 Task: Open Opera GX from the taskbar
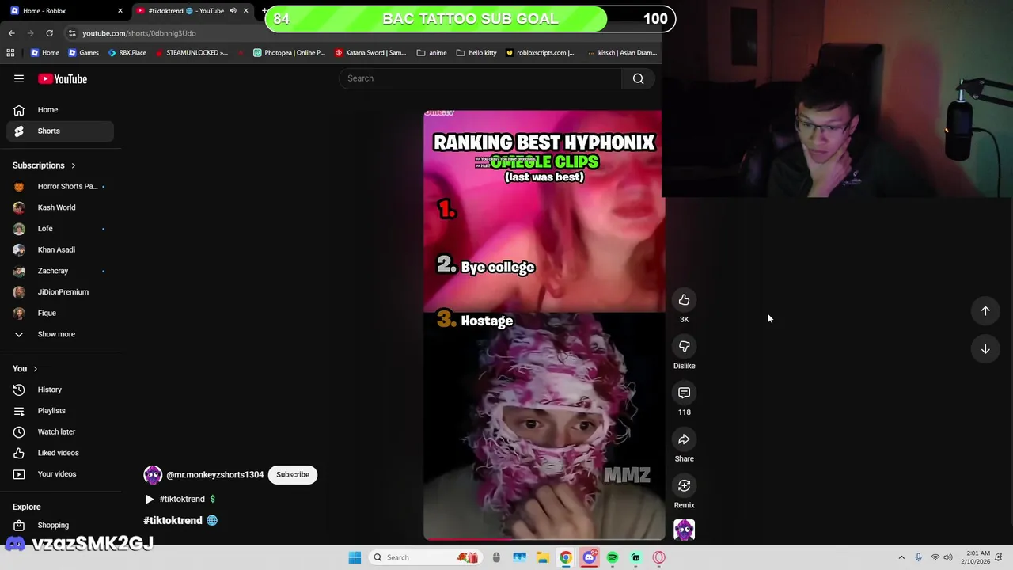point(658,557)
